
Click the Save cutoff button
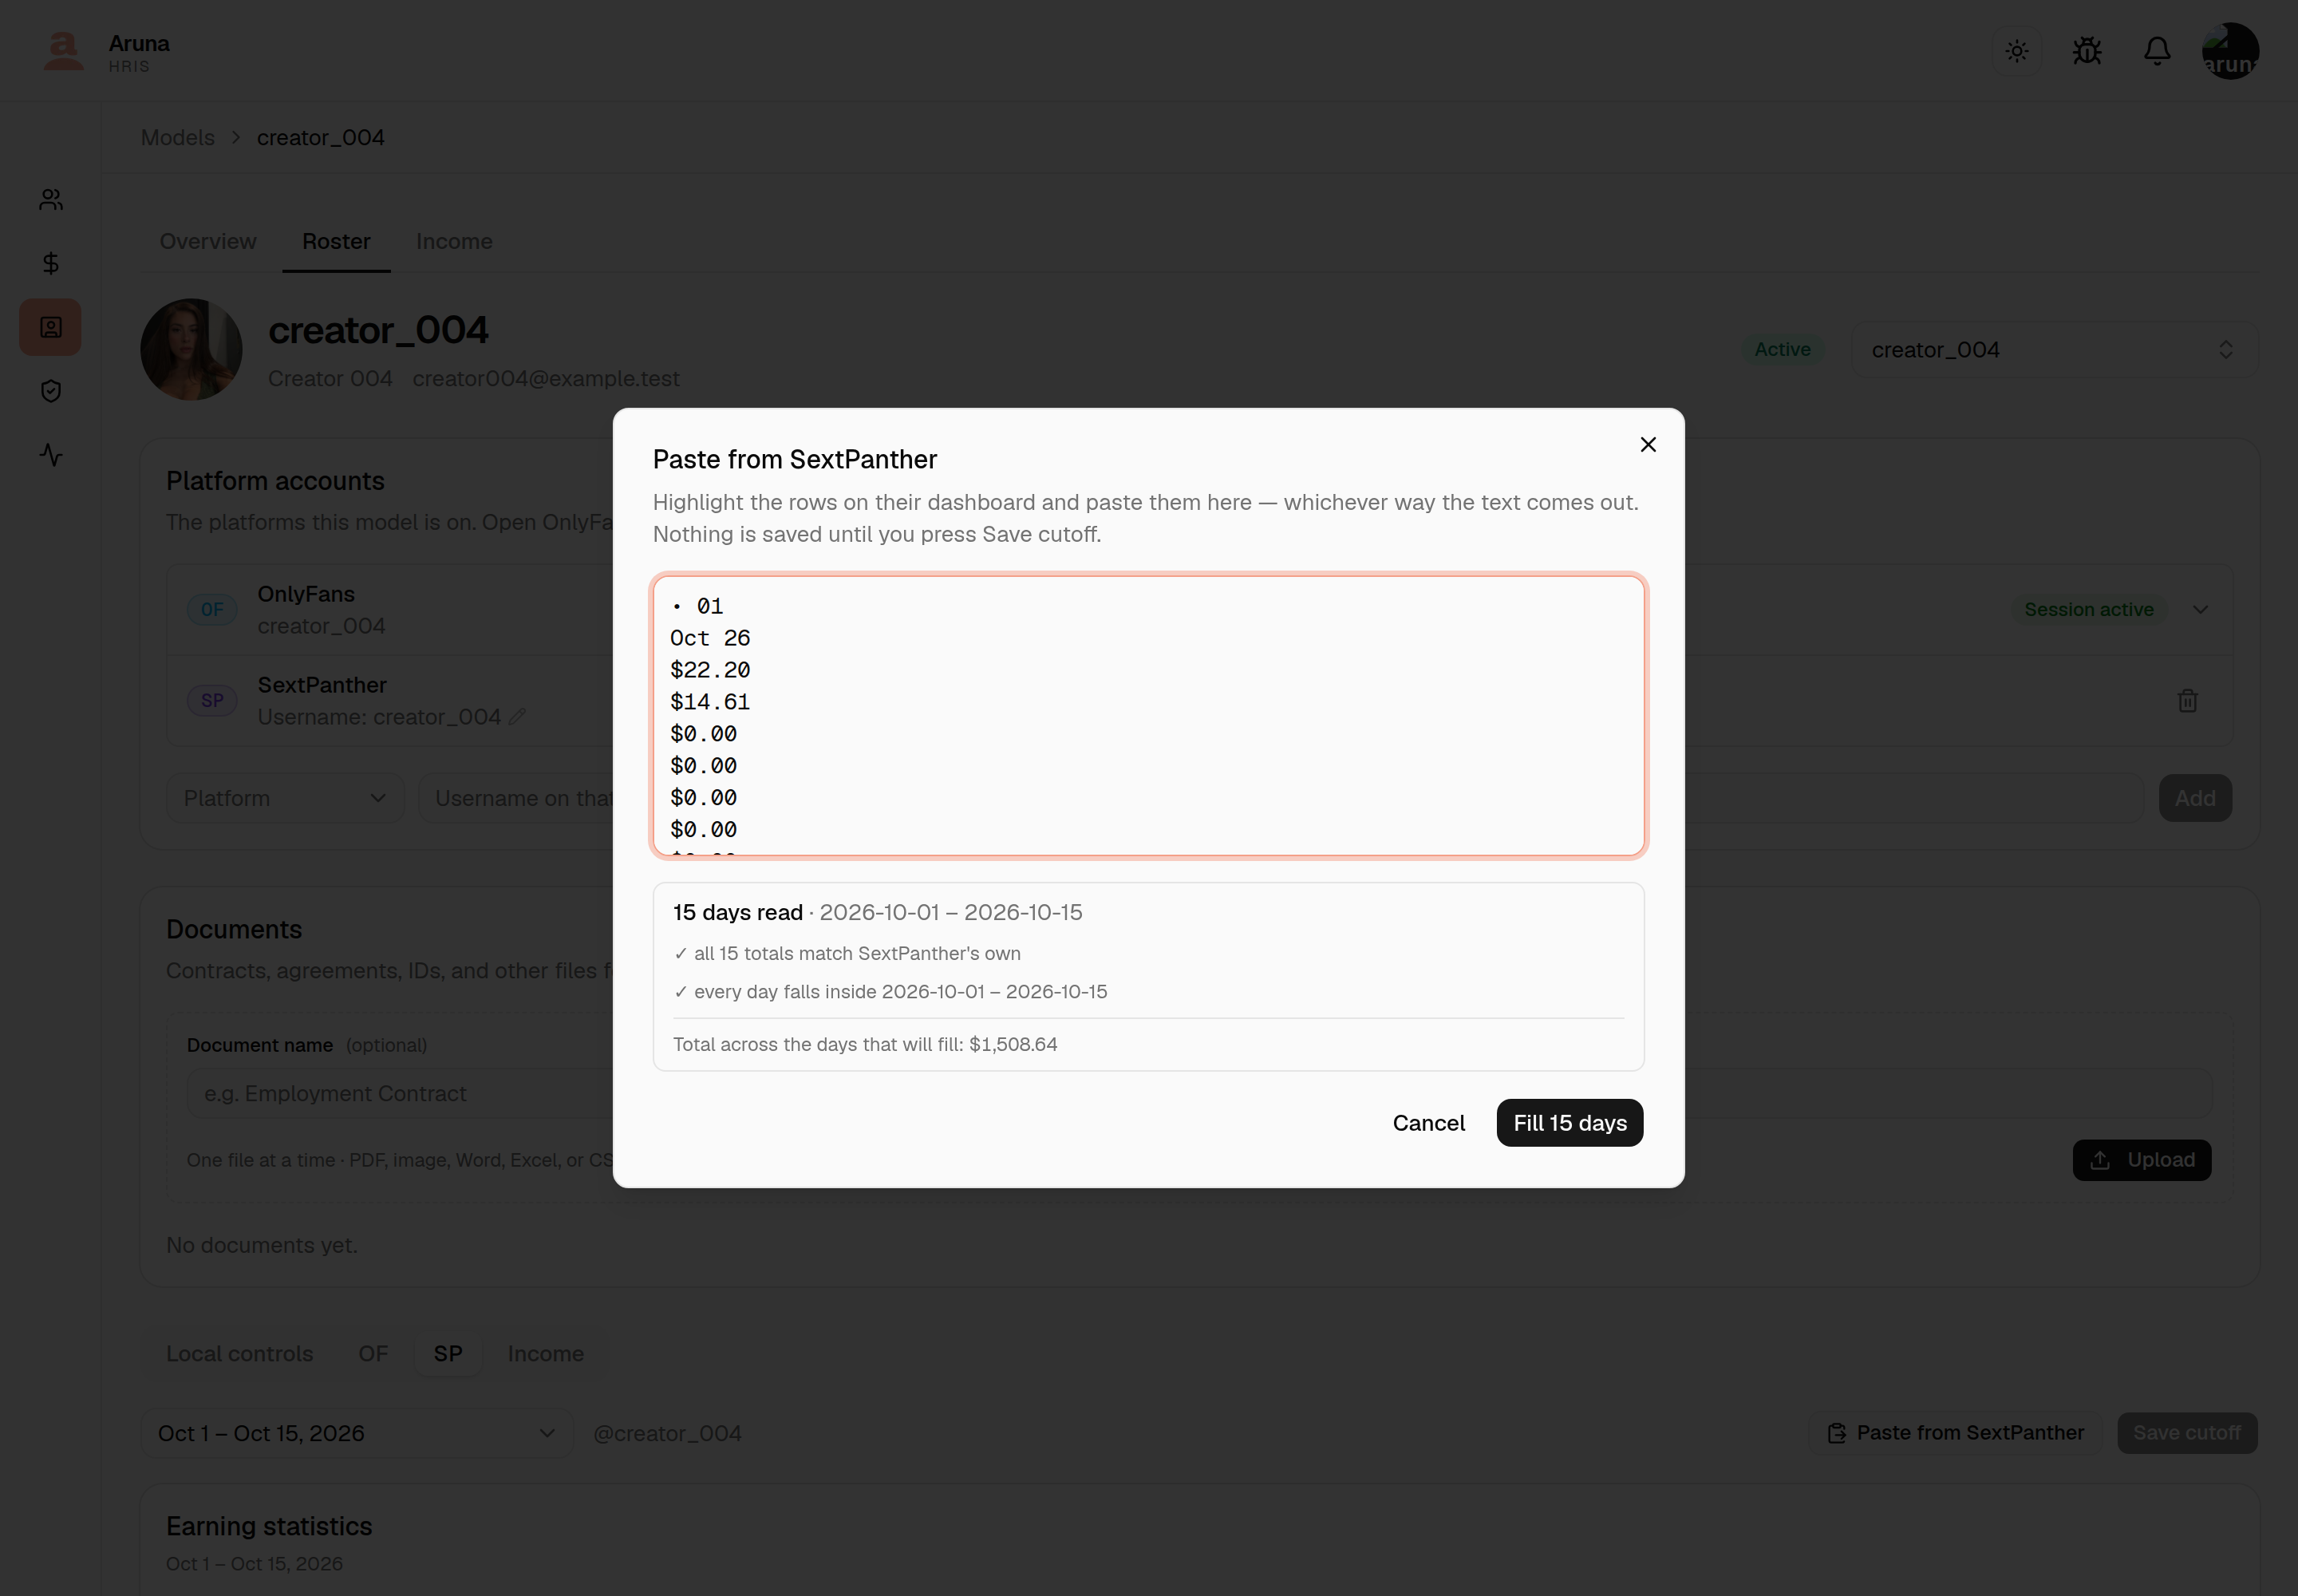click(2186, 1433)
